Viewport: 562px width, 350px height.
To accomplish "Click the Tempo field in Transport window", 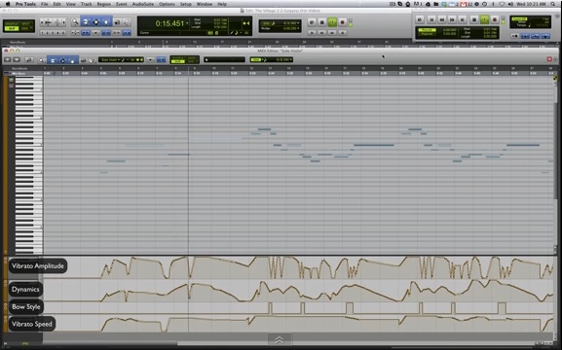I will (531, 25).
